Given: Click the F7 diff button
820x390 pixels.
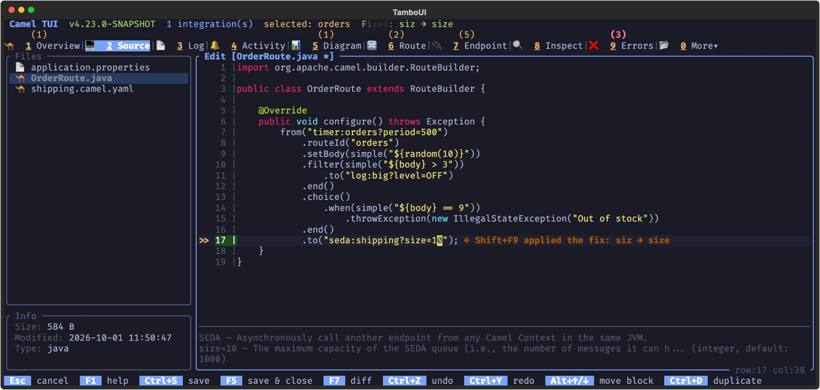Looking at the screenshot, I should point(348,381).
